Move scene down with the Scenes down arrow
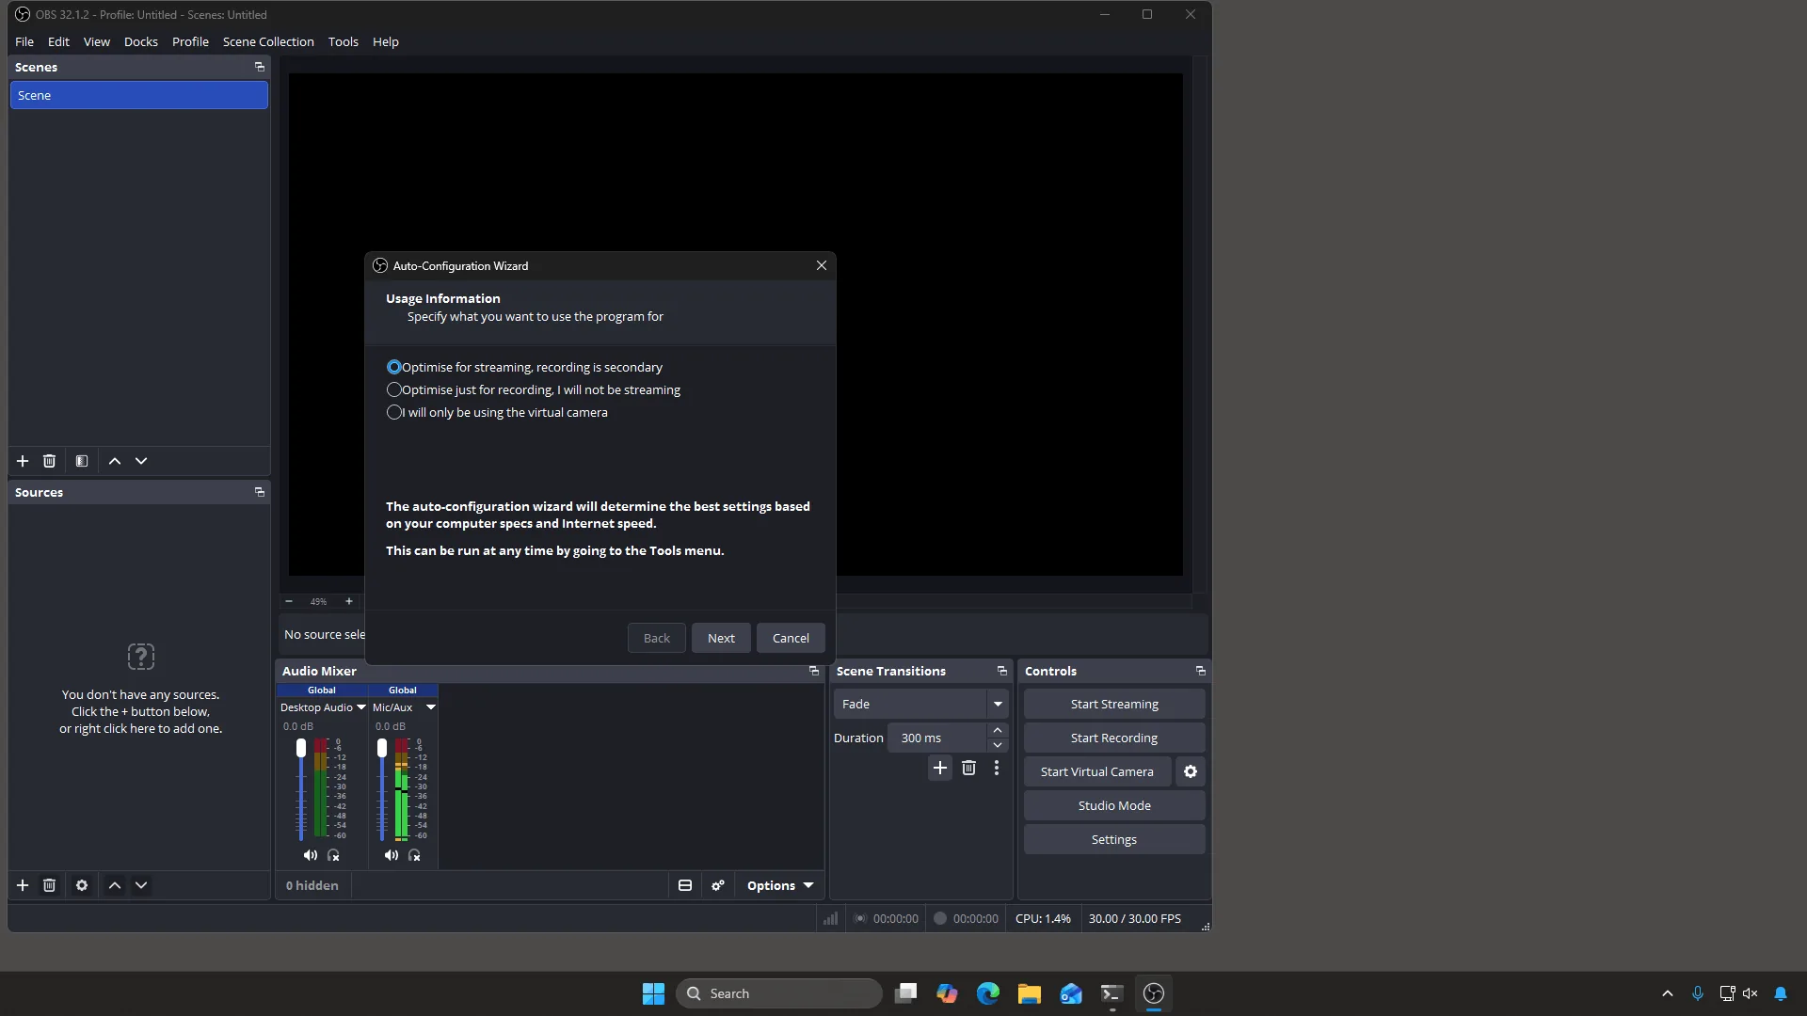 (x=141, y=461)
